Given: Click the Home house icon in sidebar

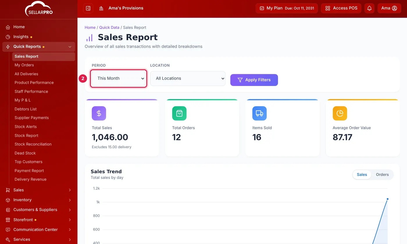Looking at the screenshot, I should (8, 27).
